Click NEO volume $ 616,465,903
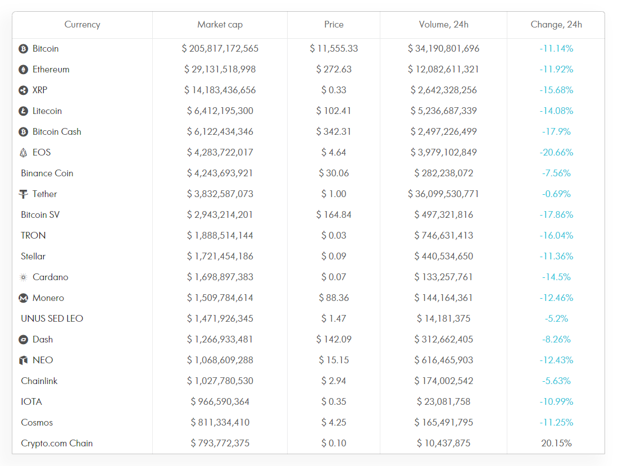 pyautogui.click(x=443, y=360)
